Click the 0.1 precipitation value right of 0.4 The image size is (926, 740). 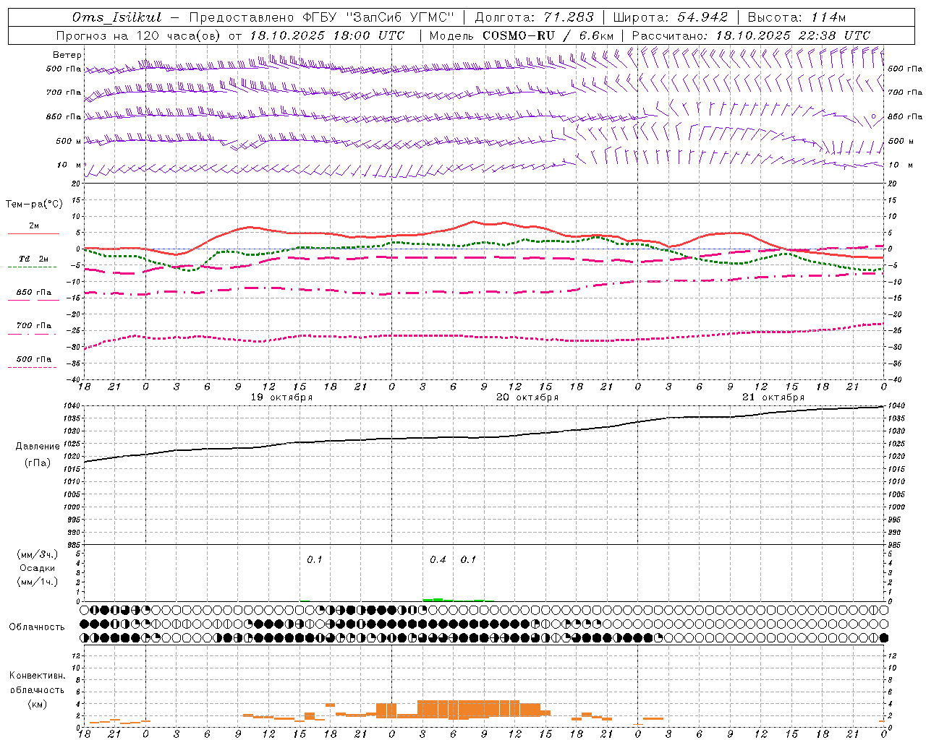(x=469, y=560)
